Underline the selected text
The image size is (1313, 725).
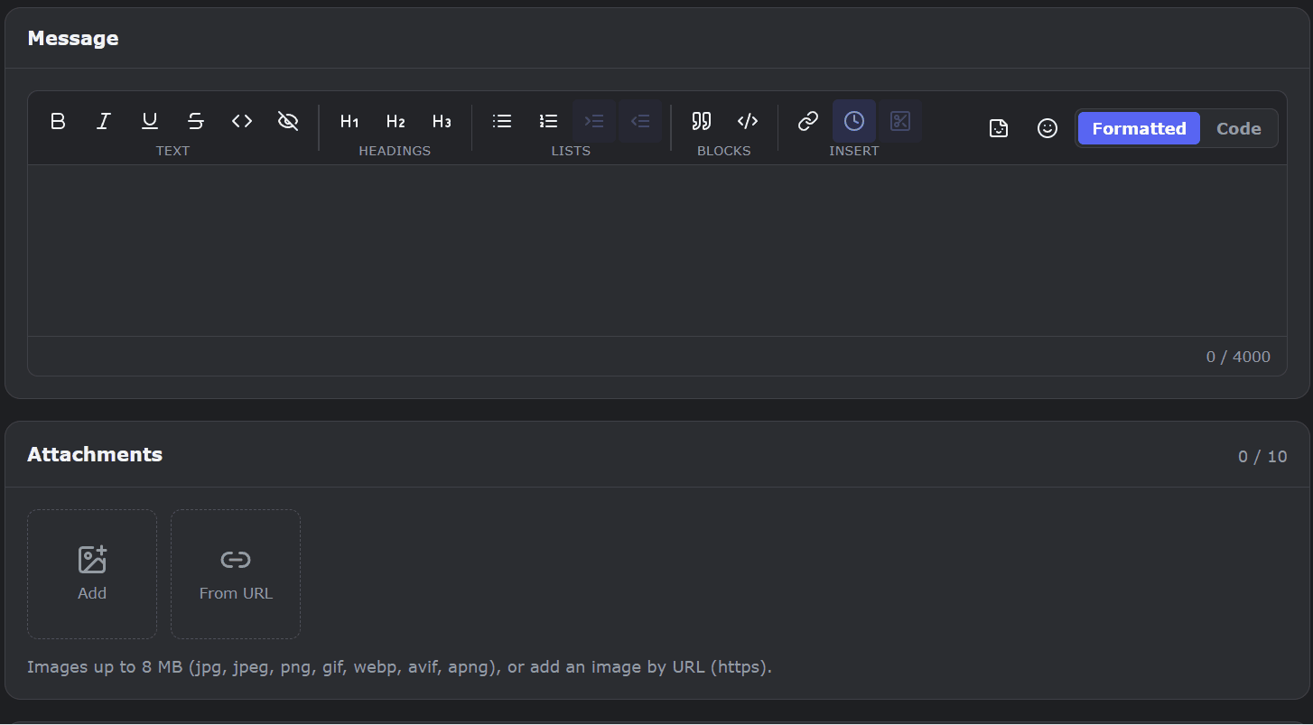pos(150,121)
